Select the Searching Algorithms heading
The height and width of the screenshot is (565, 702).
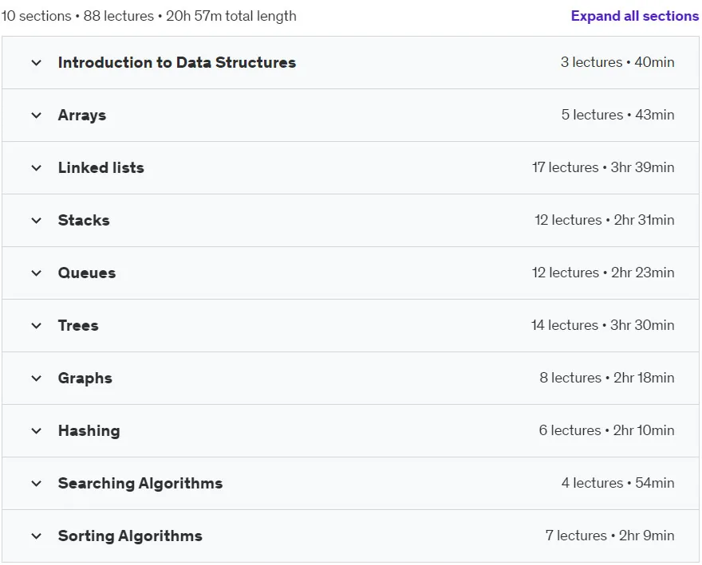tap(140, 484)
